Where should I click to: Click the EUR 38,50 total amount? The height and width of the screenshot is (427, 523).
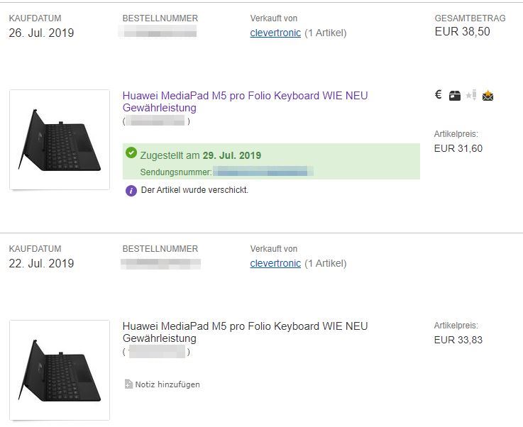(462, 32)
